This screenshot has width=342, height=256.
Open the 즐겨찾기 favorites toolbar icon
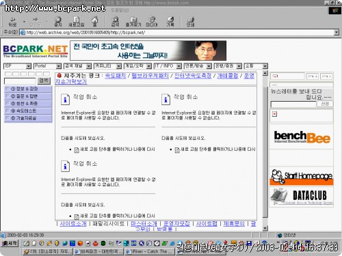pyautogui.click(x=133, y=22)
